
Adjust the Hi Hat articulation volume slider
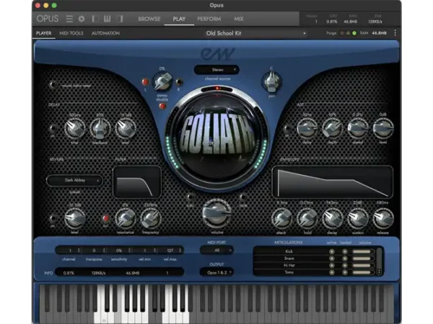(363, 265)
